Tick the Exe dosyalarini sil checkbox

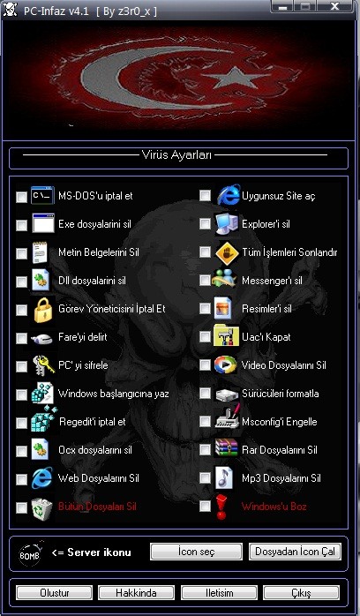pyautogui.click(x=21, y=225)
